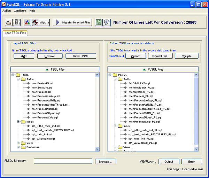Viewport: 209px width, 178px height.
Task: Click the Compile button
Action: [187, 56]
